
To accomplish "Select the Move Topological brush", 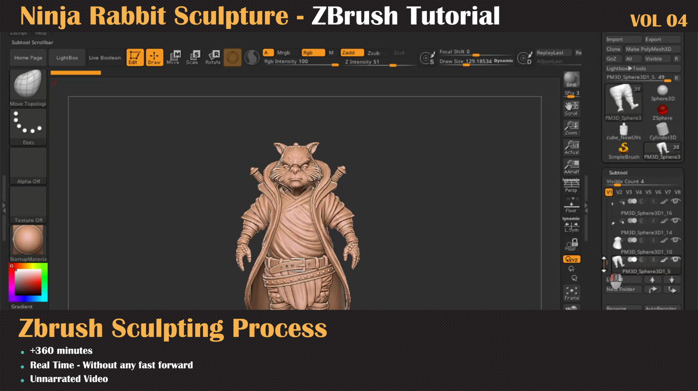I will [x=28, y=87].
